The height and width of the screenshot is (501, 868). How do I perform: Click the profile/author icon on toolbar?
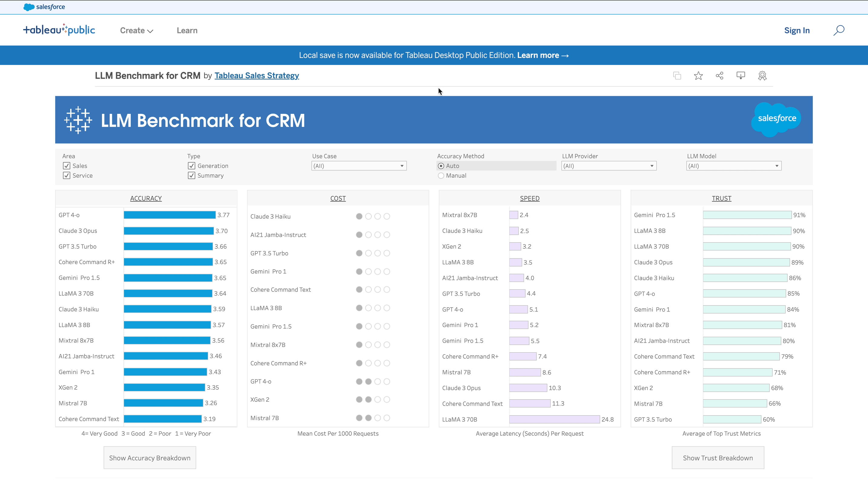(x=762, y=76)
